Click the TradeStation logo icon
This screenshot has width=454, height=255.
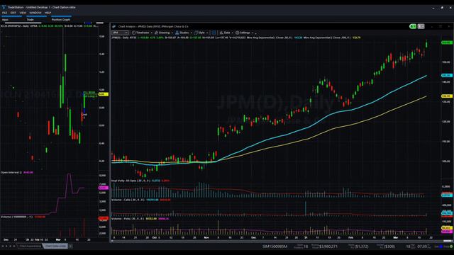(4, 7)
